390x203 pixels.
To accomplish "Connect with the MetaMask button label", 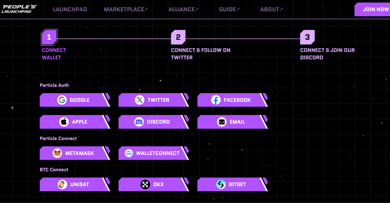I will tap(80, 153).
